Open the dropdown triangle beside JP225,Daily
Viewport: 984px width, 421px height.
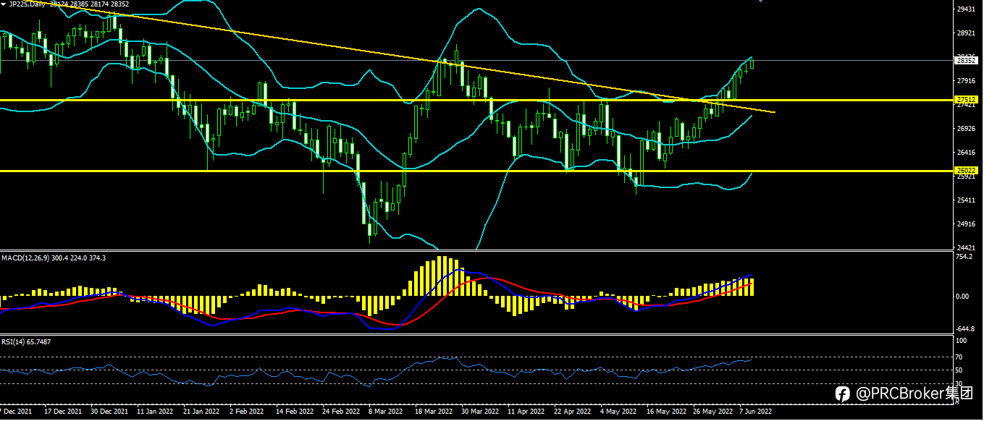[4, 4]
